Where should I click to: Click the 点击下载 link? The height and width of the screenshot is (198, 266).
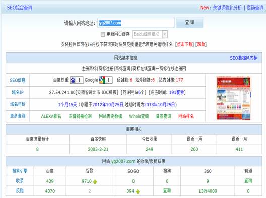coord(184,44)
